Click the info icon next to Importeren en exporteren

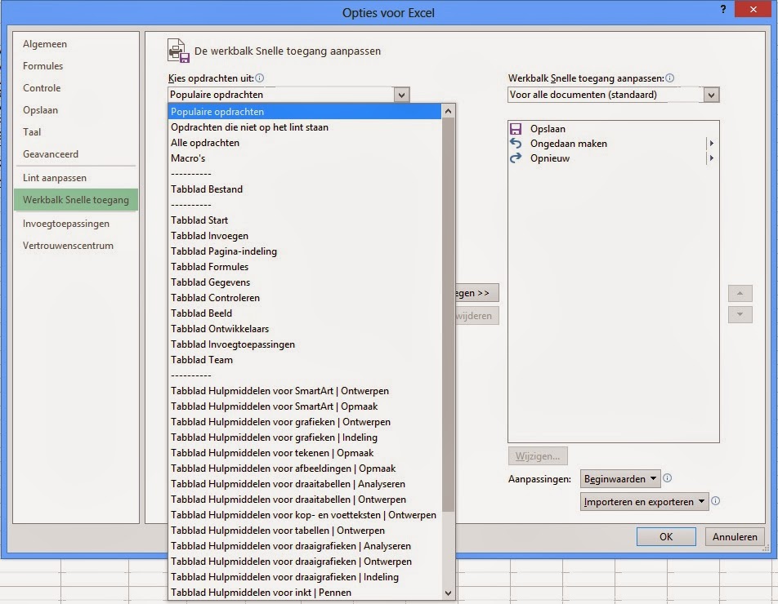point(716,502)
